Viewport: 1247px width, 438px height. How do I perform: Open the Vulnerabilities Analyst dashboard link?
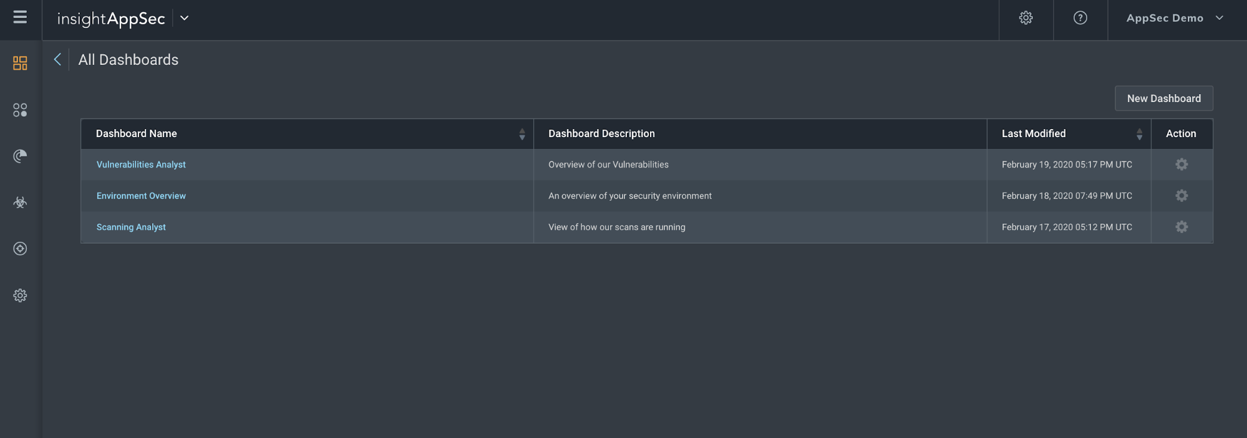pos(141,164)
